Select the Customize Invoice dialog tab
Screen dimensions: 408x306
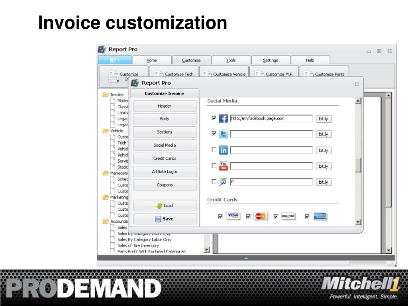pos(165,93)
